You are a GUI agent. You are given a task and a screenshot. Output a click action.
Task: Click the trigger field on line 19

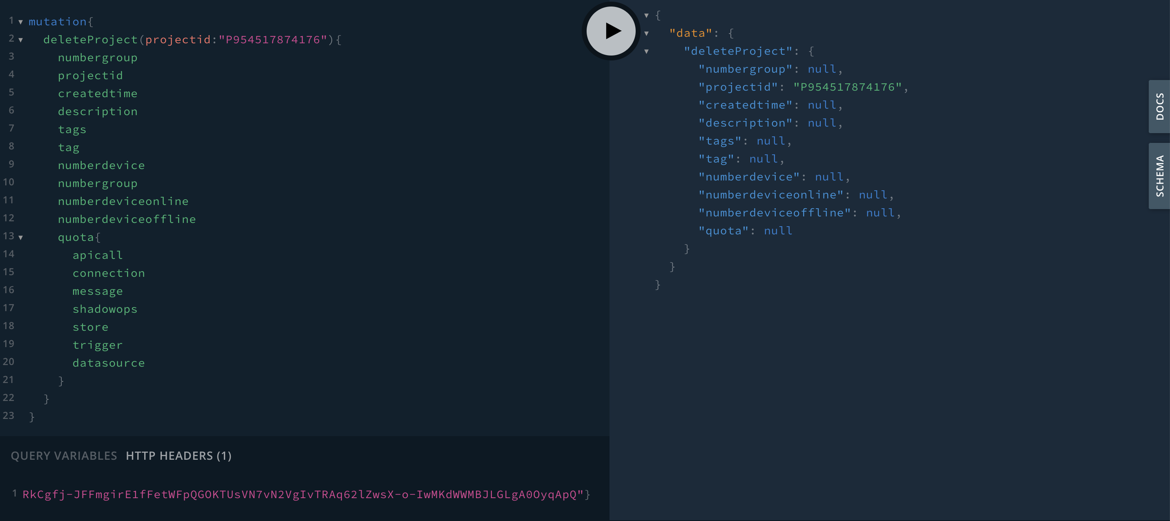pyautogui.click(x=98, y=345)
